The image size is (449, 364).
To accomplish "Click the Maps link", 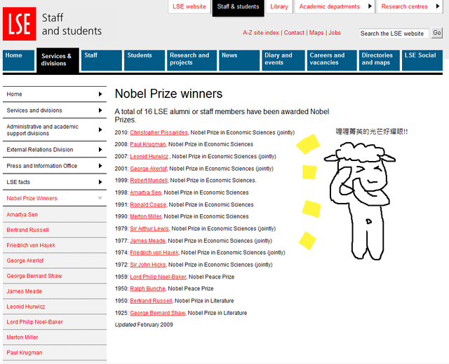I will 316,33.
